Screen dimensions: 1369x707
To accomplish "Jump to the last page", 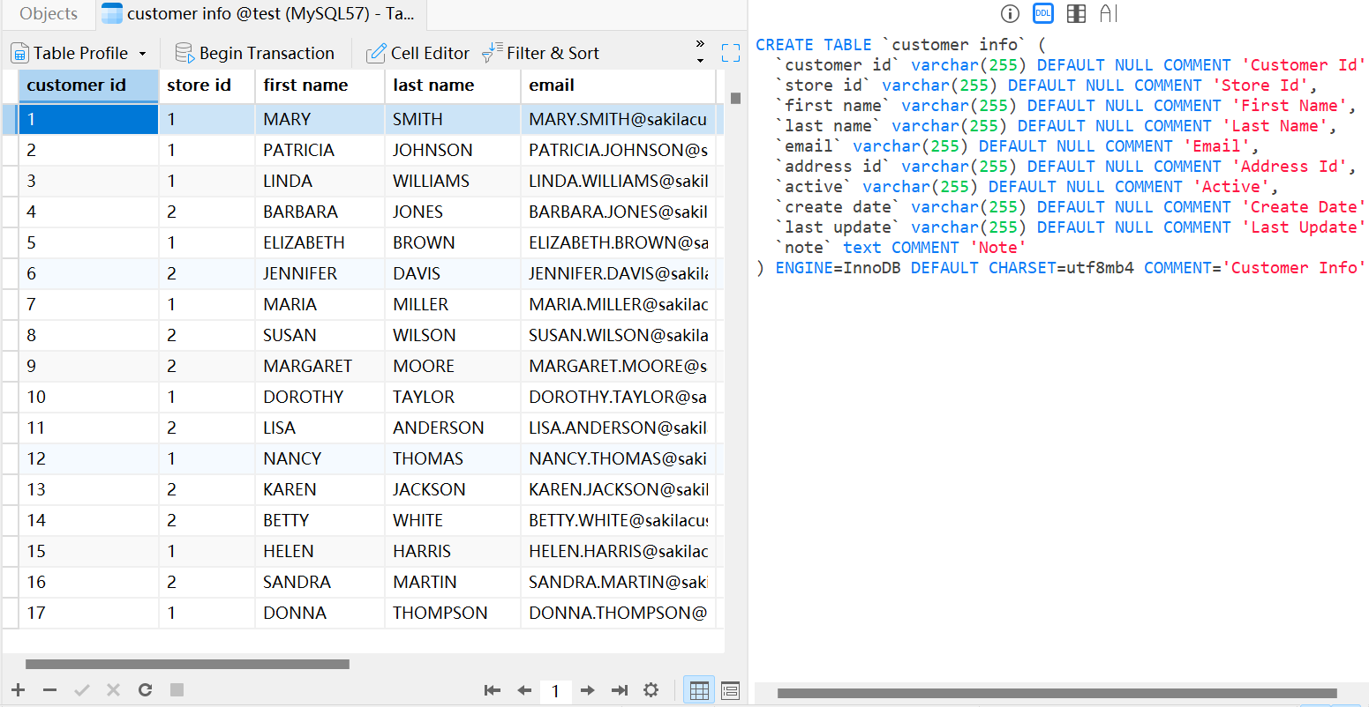I will click(620, 690).
